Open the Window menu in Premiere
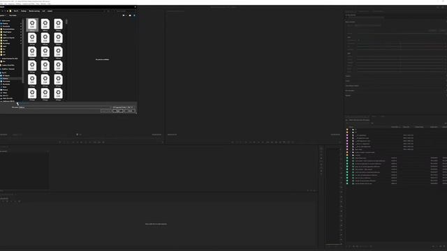Image resolution: width=447 pixels, height=251 pixels. click(x=43, y=3)
